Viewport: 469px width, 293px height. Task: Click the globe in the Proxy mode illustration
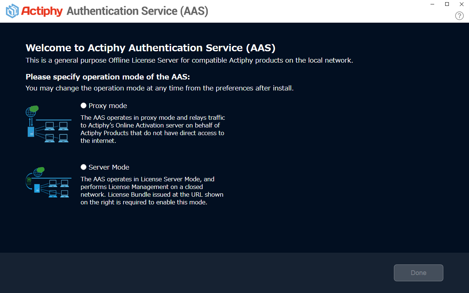pos(30,112)
